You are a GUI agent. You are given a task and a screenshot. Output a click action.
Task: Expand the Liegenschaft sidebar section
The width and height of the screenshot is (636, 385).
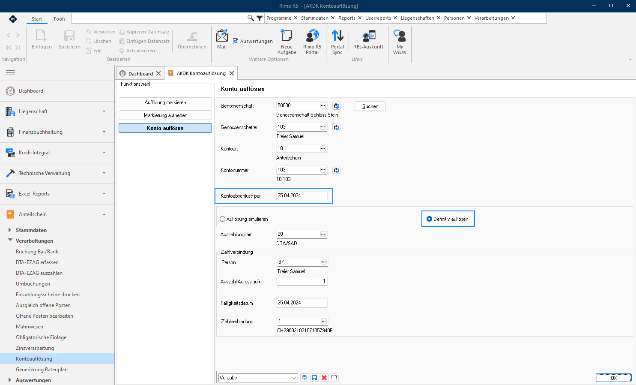(57, 111)
